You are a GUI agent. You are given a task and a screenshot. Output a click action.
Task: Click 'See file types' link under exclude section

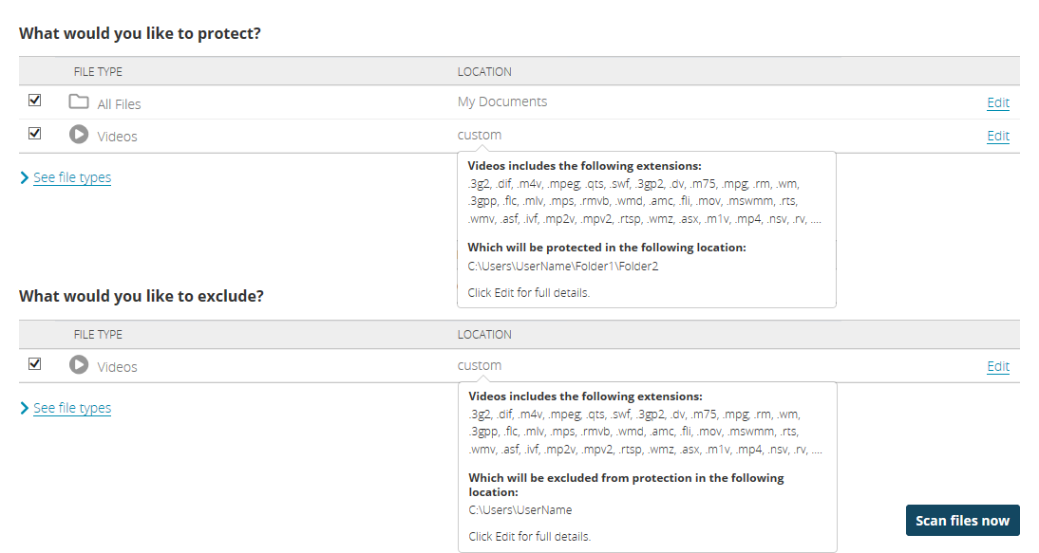click(72, 408)
